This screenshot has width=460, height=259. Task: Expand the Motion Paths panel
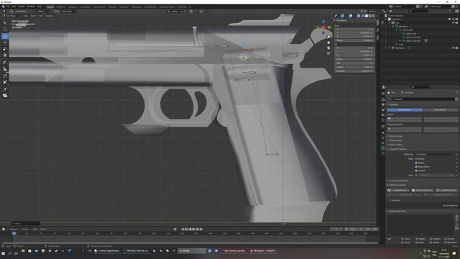pos(395,145)
